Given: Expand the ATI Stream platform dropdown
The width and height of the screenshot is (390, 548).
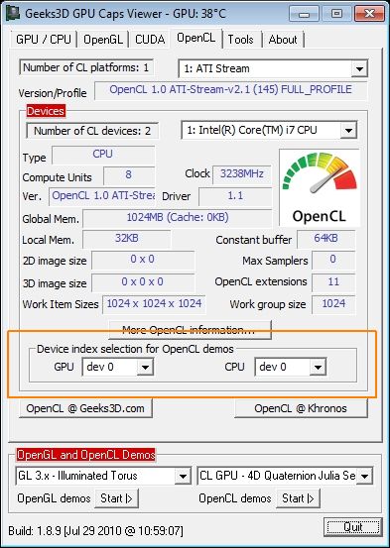Looking at the screenshot, I should tap(359, 68).
